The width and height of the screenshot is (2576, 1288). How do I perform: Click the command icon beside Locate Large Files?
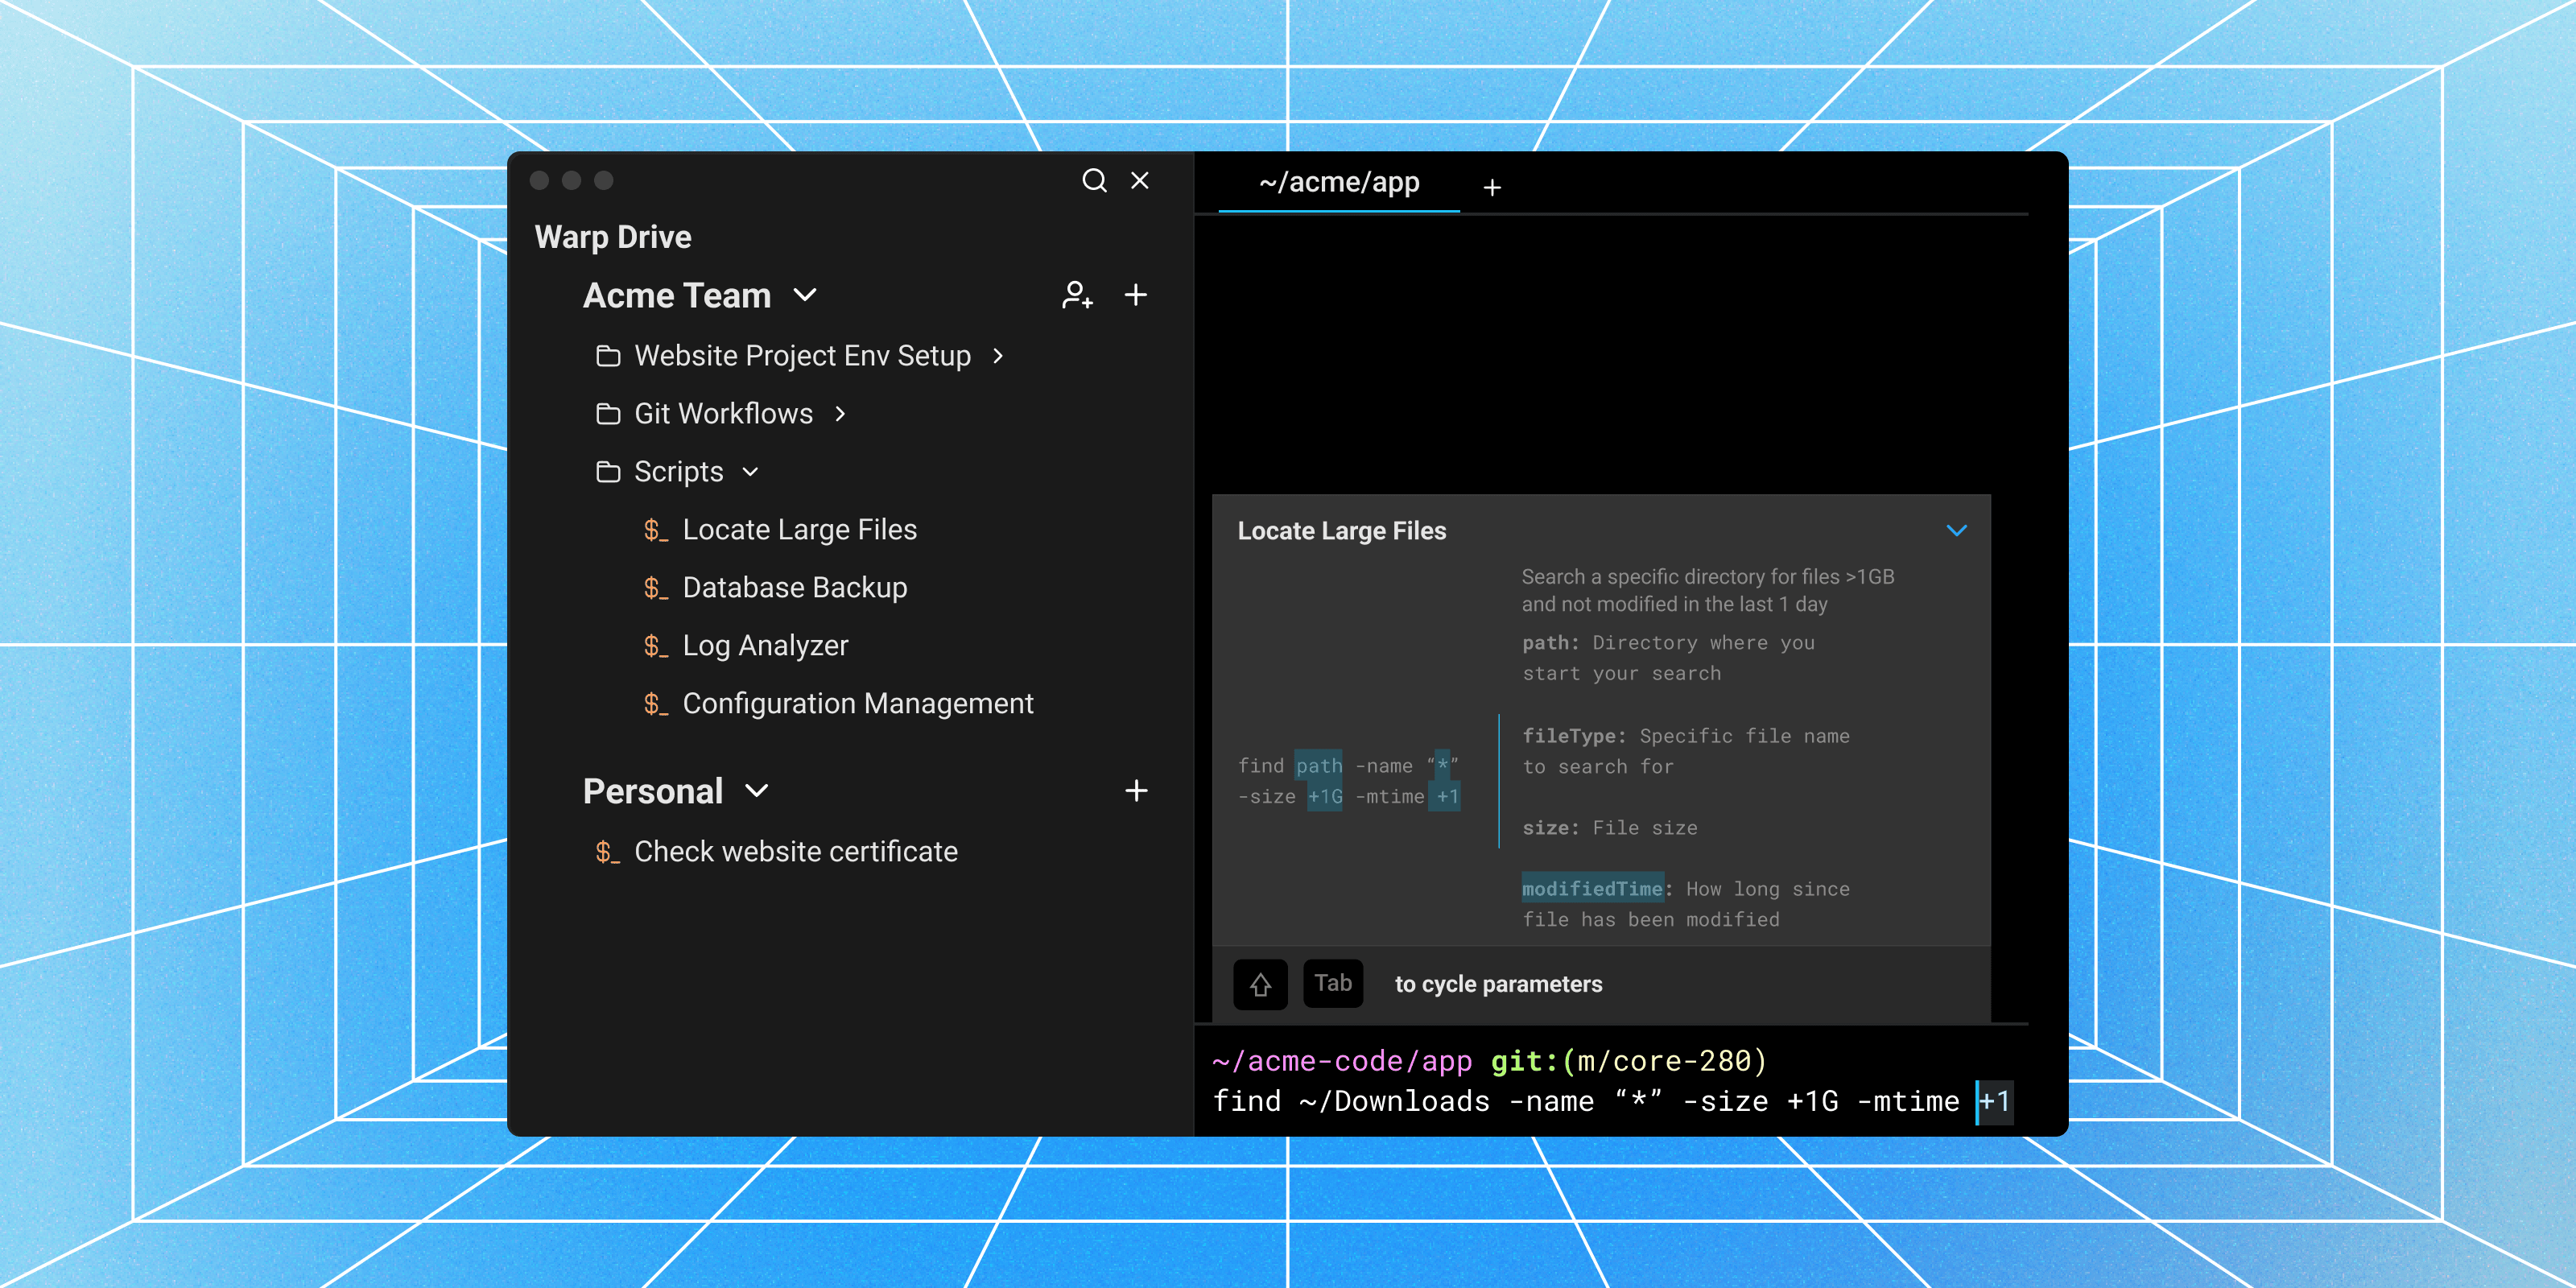point(655,529)
